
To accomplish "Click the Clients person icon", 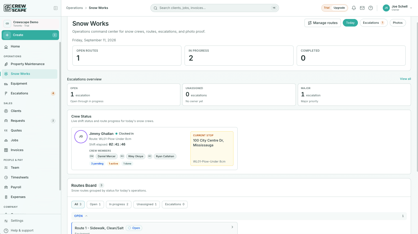I will tap(6, 111).
